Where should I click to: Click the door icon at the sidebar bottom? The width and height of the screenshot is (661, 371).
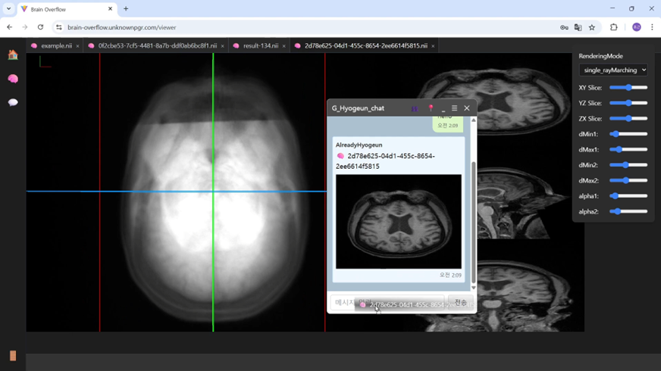point(13,356)
